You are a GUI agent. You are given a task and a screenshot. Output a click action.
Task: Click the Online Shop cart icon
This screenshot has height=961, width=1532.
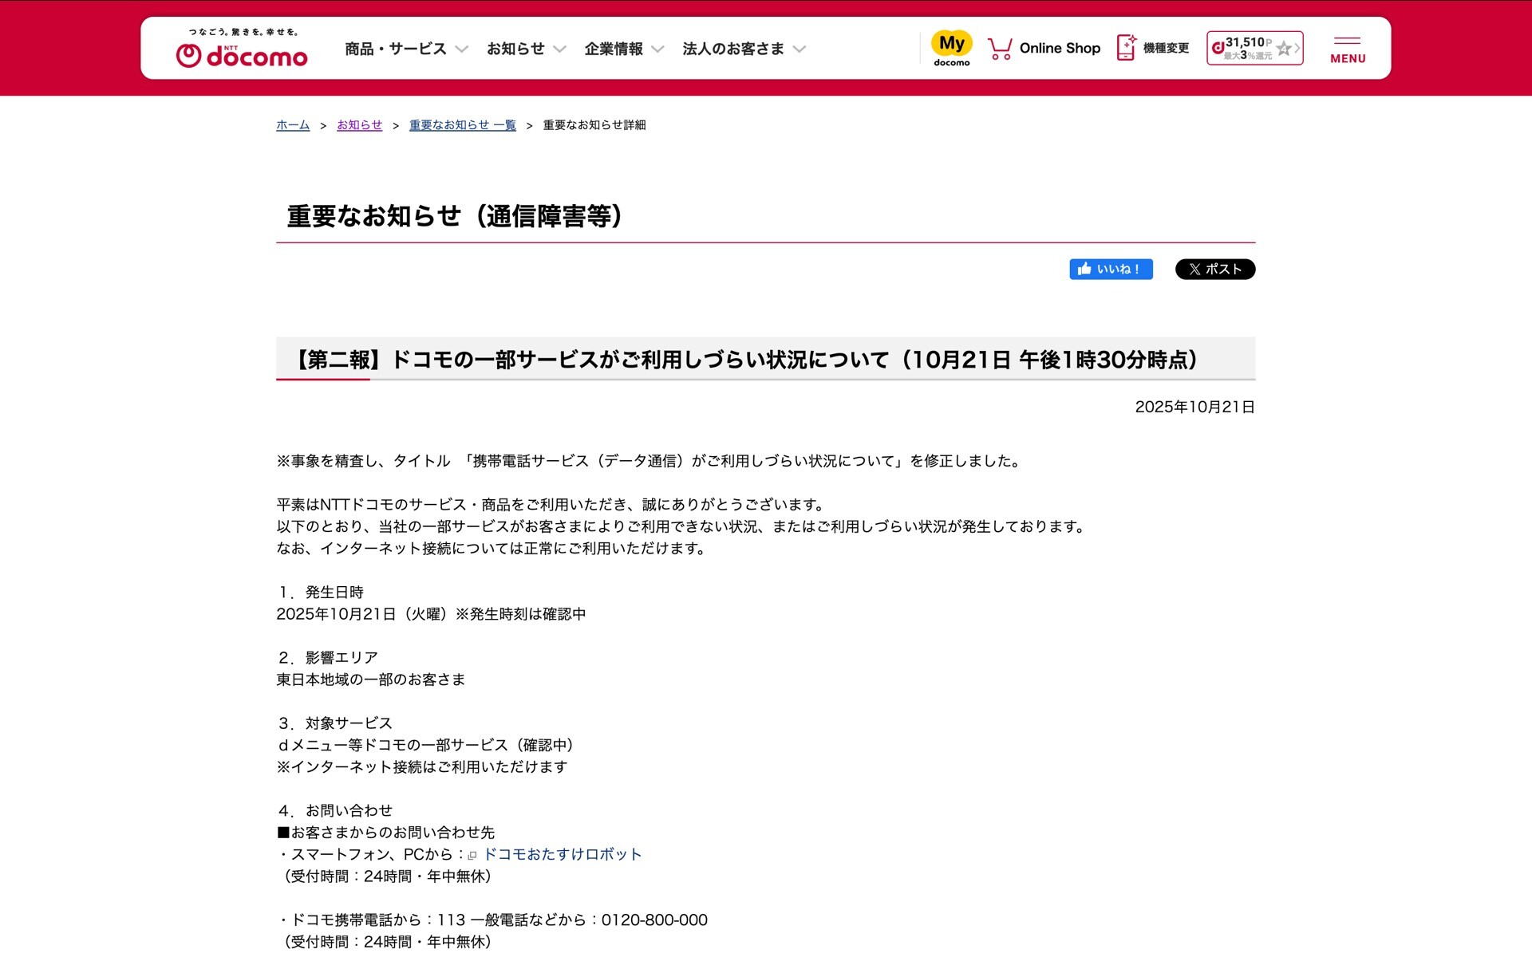pyautogui.click(x=999, y=49)
